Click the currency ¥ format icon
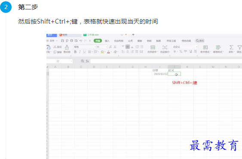The width and height of the screenshot is (242, 159). (175, 51)
